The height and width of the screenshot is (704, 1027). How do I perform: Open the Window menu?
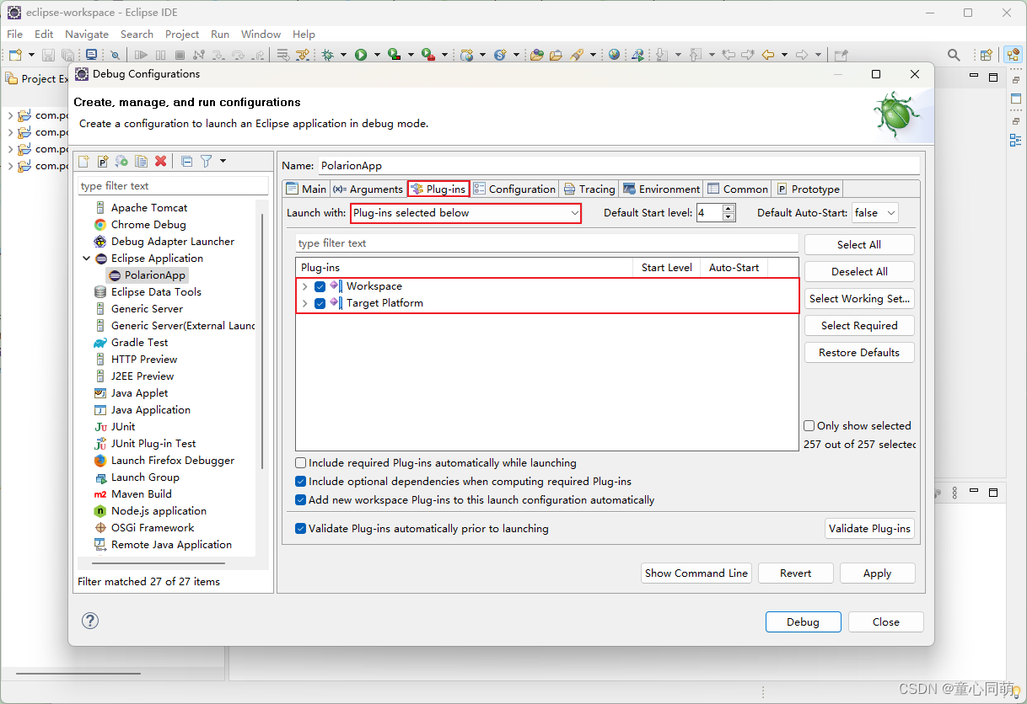point(261,34)
